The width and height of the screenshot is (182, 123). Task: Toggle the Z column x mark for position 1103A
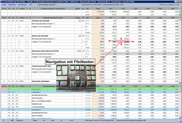[x=27, y=57]
